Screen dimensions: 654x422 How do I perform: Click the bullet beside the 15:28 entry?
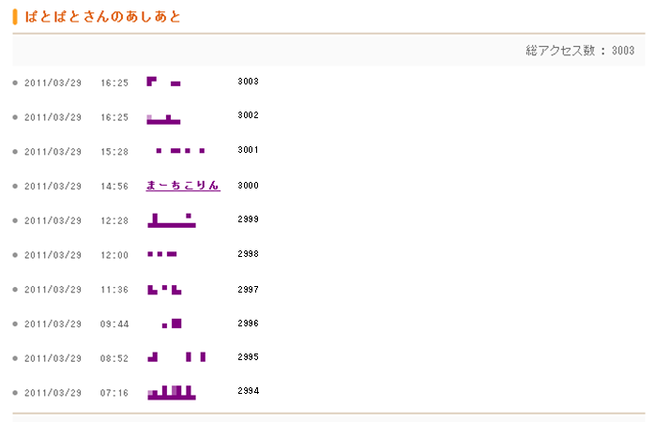pos(15,152)
